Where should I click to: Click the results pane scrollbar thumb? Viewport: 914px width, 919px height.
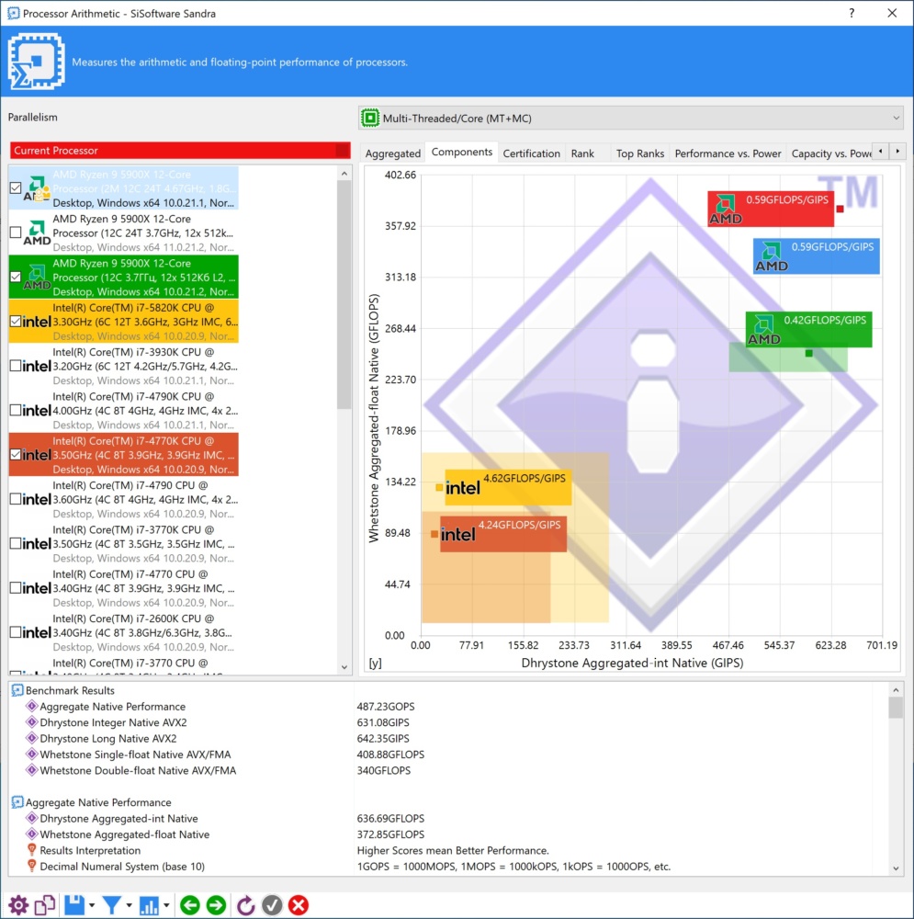[896, 707]
